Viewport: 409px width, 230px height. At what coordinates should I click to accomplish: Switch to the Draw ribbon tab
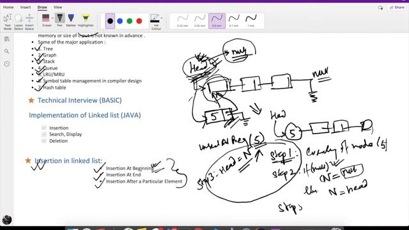[x=42, y=7]
